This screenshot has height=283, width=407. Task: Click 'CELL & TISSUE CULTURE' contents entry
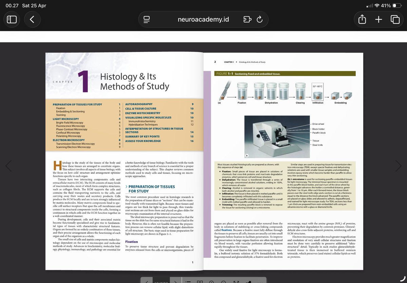141,108
